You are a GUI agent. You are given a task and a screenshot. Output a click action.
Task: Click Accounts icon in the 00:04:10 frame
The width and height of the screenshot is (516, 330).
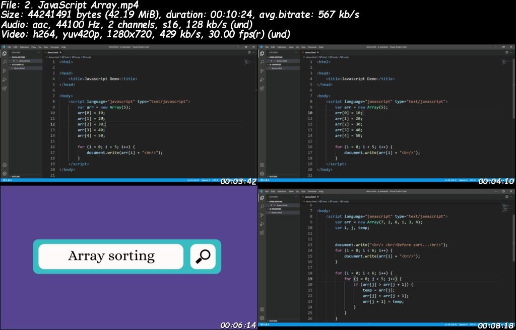click(262, 165)
